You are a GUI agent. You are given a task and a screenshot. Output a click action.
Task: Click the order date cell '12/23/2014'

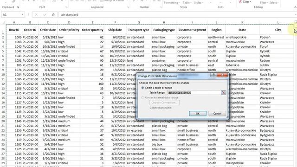pos(48,61)
